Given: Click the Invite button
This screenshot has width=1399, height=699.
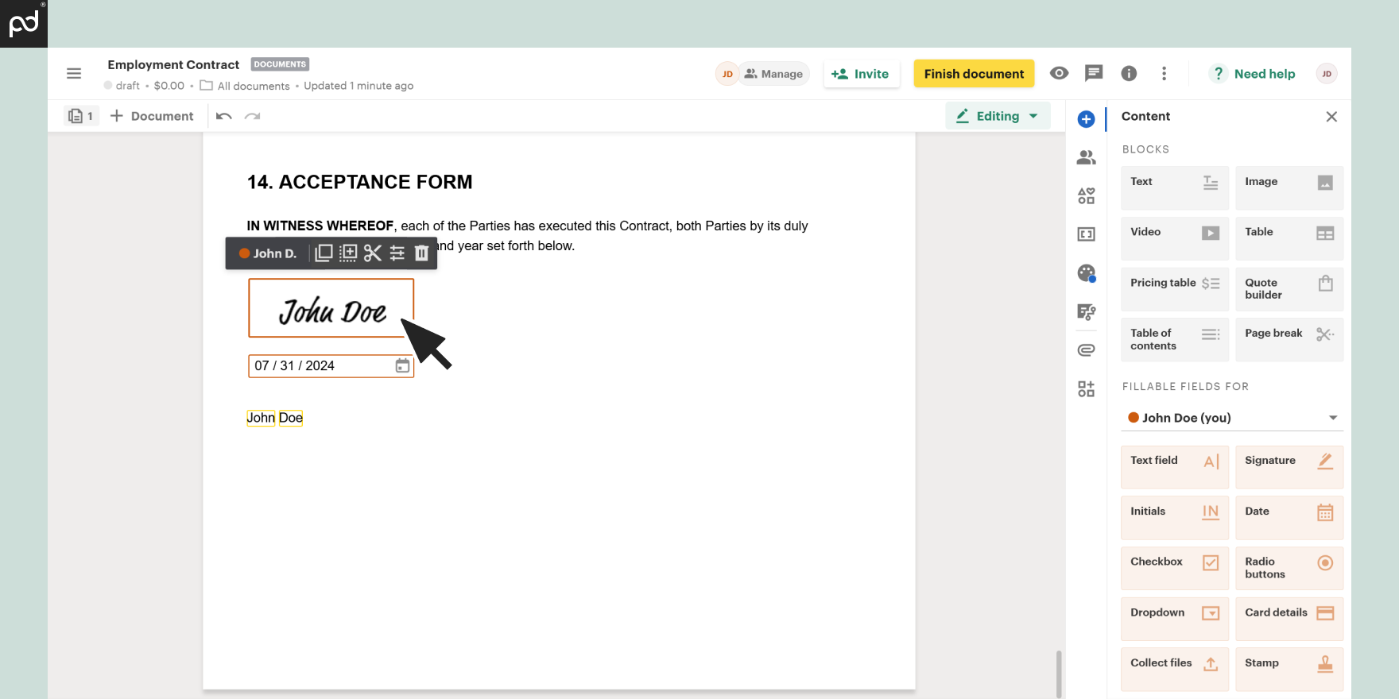Looking at the screenshot, I should tap(862, 74).
